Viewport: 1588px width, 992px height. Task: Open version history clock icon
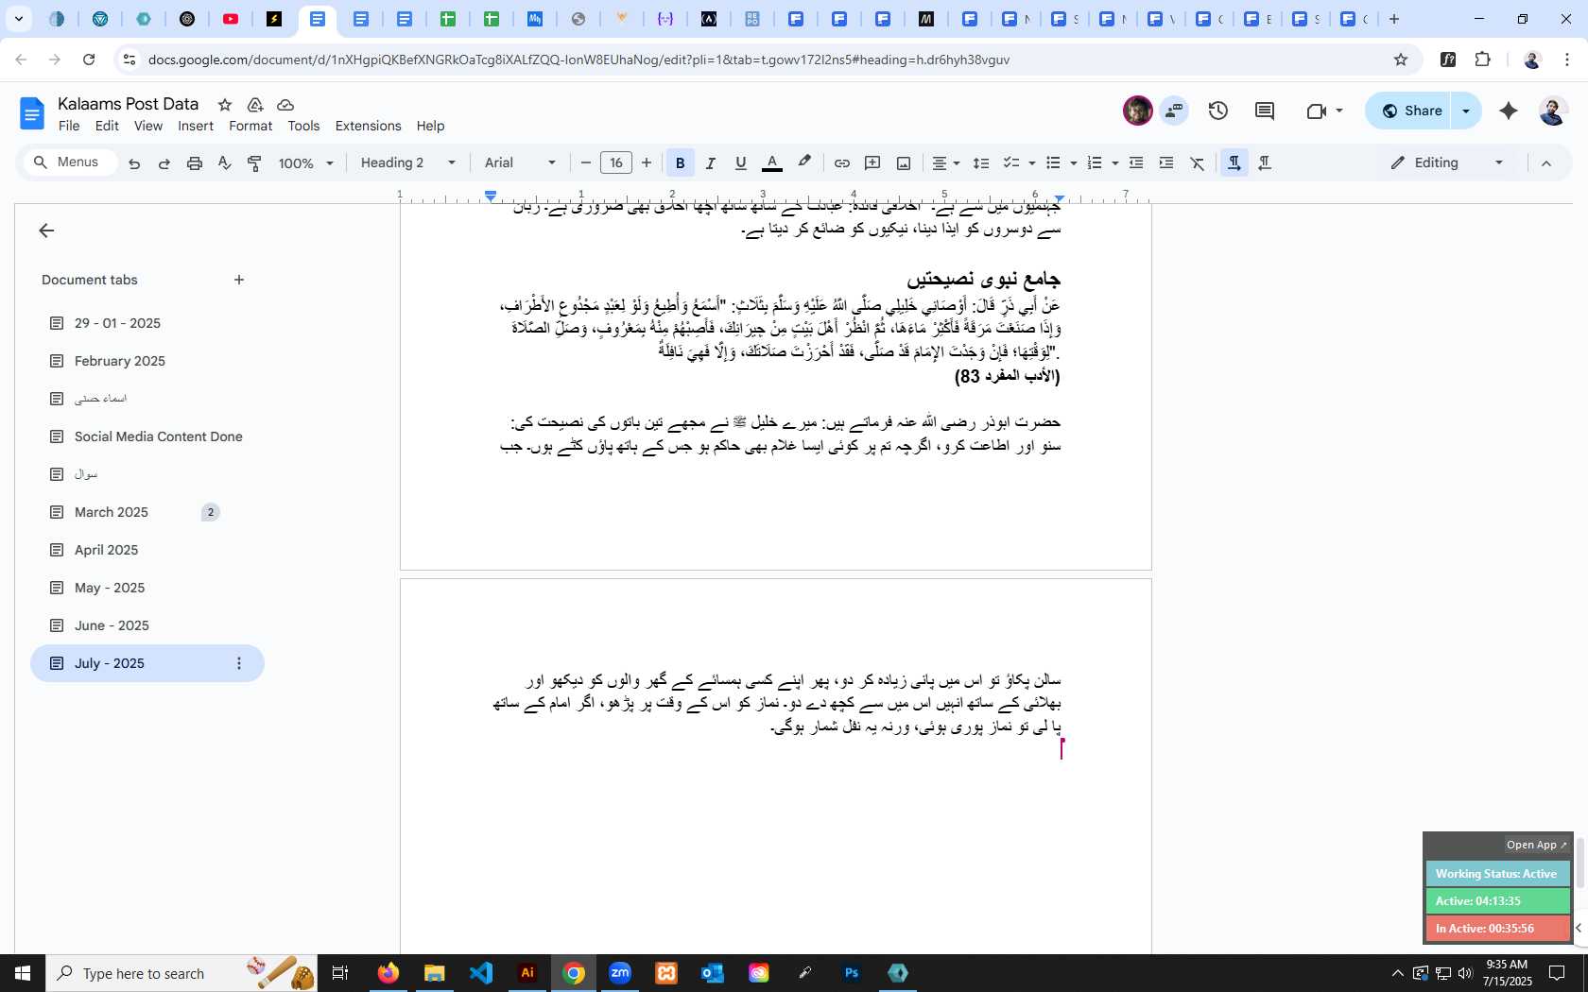1218,111
